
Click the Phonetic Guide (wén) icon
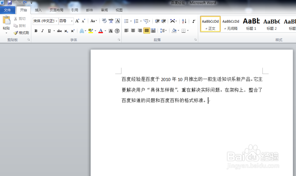[111, 21]
